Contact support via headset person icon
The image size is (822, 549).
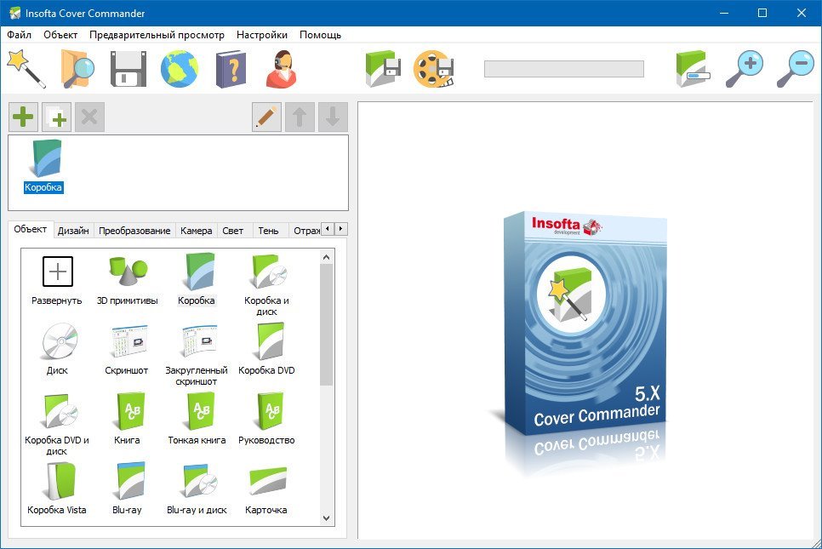pyautogui.click(x=282, y=69)
